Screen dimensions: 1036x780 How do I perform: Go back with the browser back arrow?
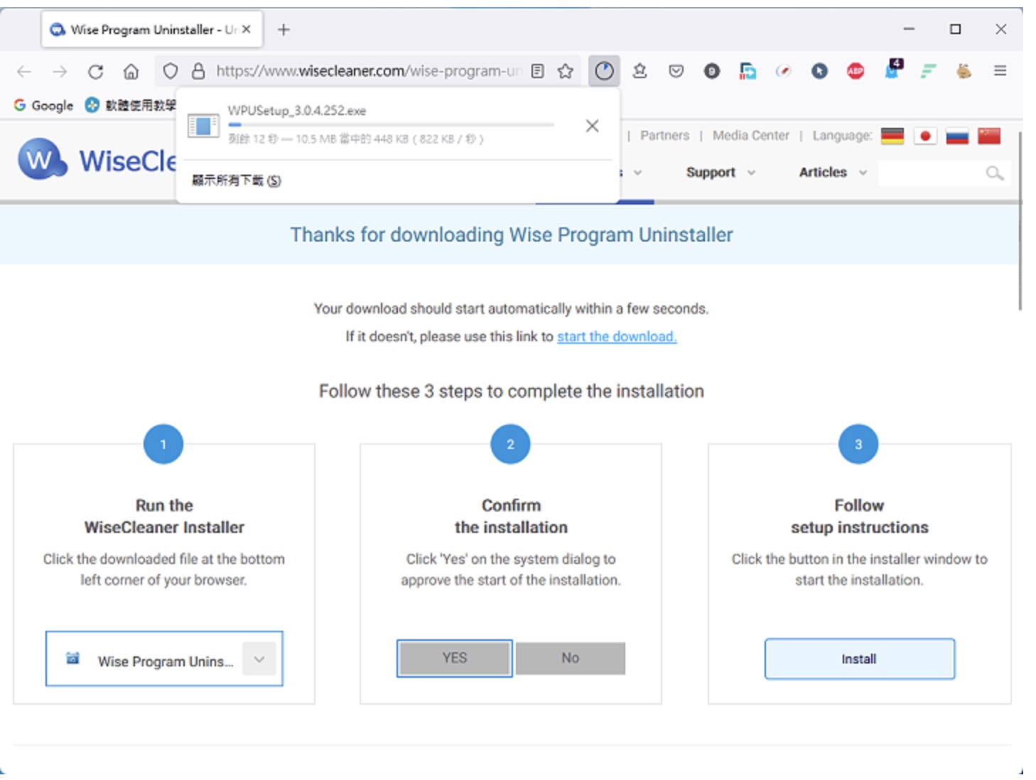point(24,71)
